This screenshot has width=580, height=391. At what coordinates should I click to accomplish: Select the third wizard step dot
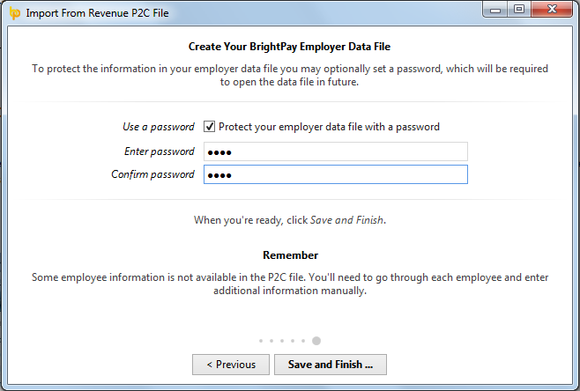click(282, 341)
